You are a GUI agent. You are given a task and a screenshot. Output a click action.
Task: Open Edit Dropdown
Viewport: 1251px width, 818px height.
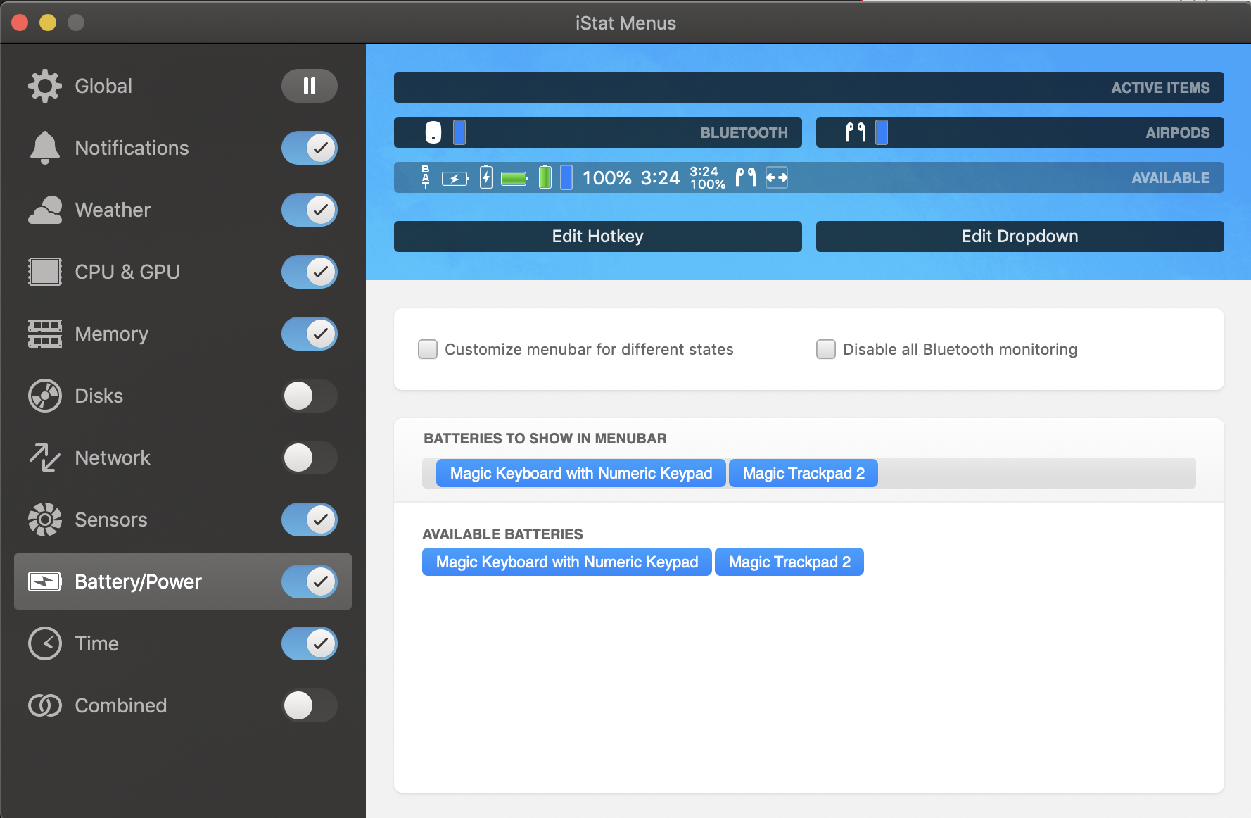(x=1020, y=237)
